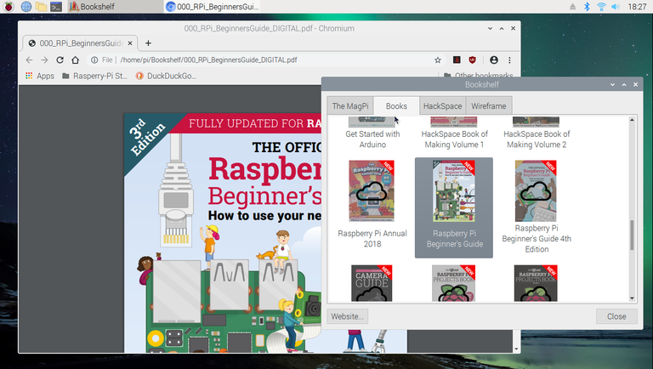Open a new Chromium tab
The image size is (653, 369).
pyautogui.click(x=148, y=43)
